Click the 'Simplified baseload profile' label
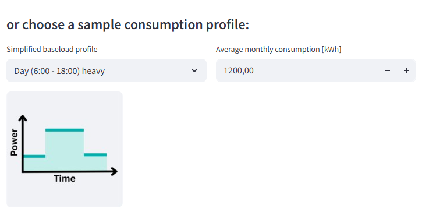Screen dimensions: 429x212 [52, 50]
